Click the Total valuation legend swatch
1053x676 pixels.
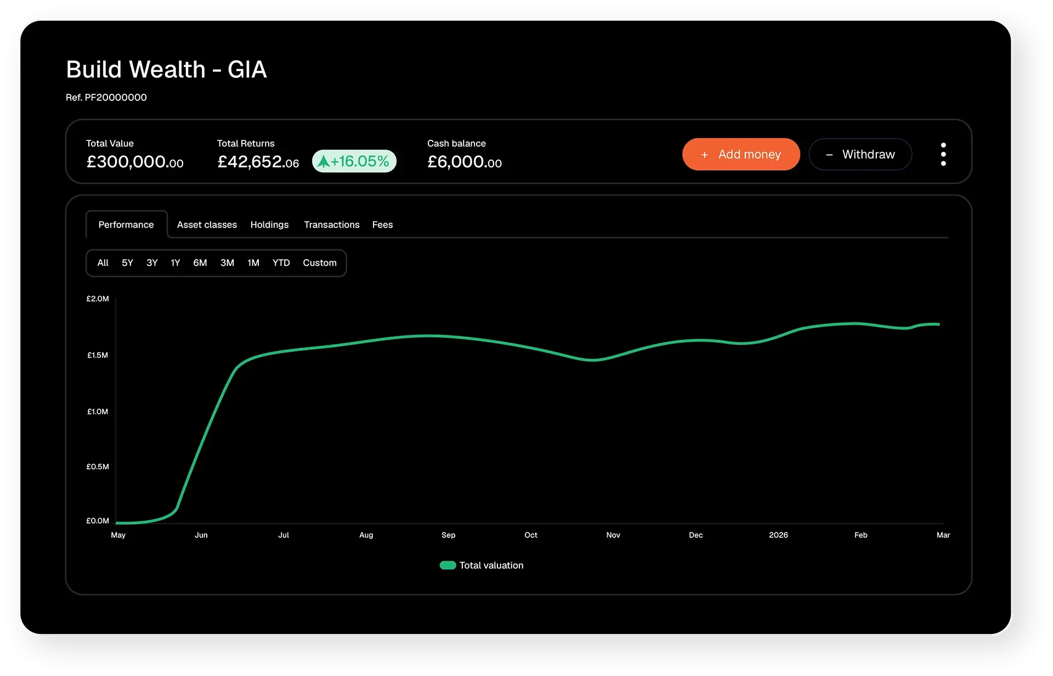(x=448, y=565)
